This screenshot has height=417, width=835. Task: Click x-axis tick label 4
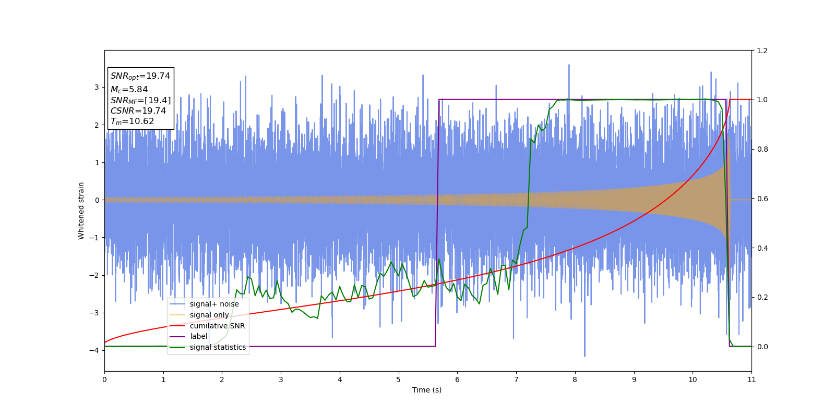[340, 379]
